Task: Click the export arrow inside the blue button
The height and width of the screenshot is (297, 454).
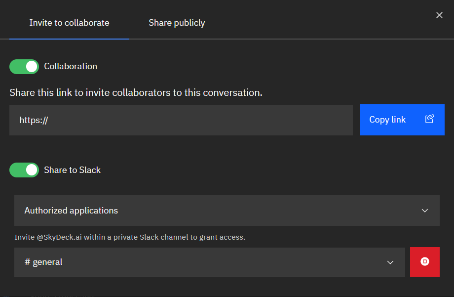Action: [429, 119]
